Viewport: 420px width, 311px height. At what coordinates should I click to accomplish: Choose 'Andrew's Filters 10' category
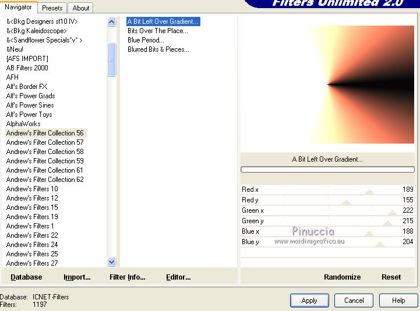(x=32, y=189)
